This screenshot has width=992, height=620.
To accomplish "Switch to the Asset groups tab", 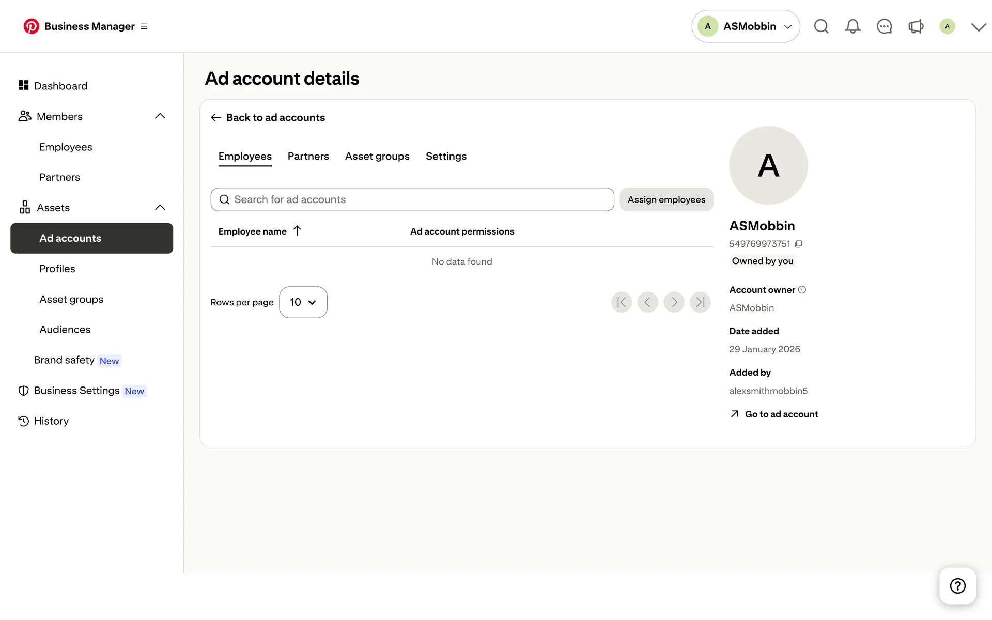I will [377, 156].
